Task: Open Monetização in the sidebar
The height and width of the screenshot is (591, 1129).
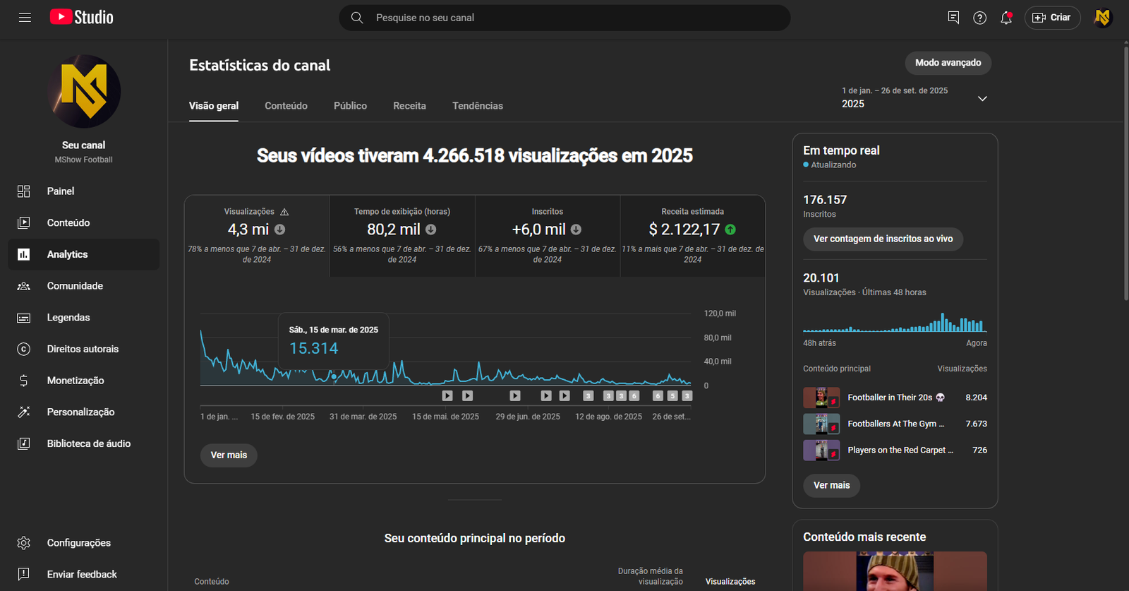Action: (76, 381)
